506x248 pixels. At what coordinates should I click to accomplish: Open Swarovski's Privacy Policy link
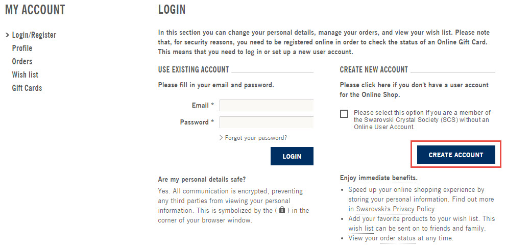[396, 209]
